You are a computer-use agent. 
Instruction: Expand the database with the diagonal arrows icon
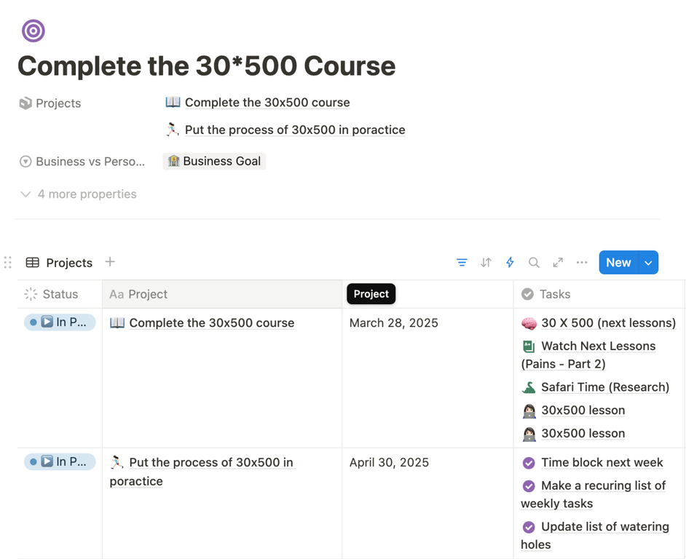click(558, 262)
